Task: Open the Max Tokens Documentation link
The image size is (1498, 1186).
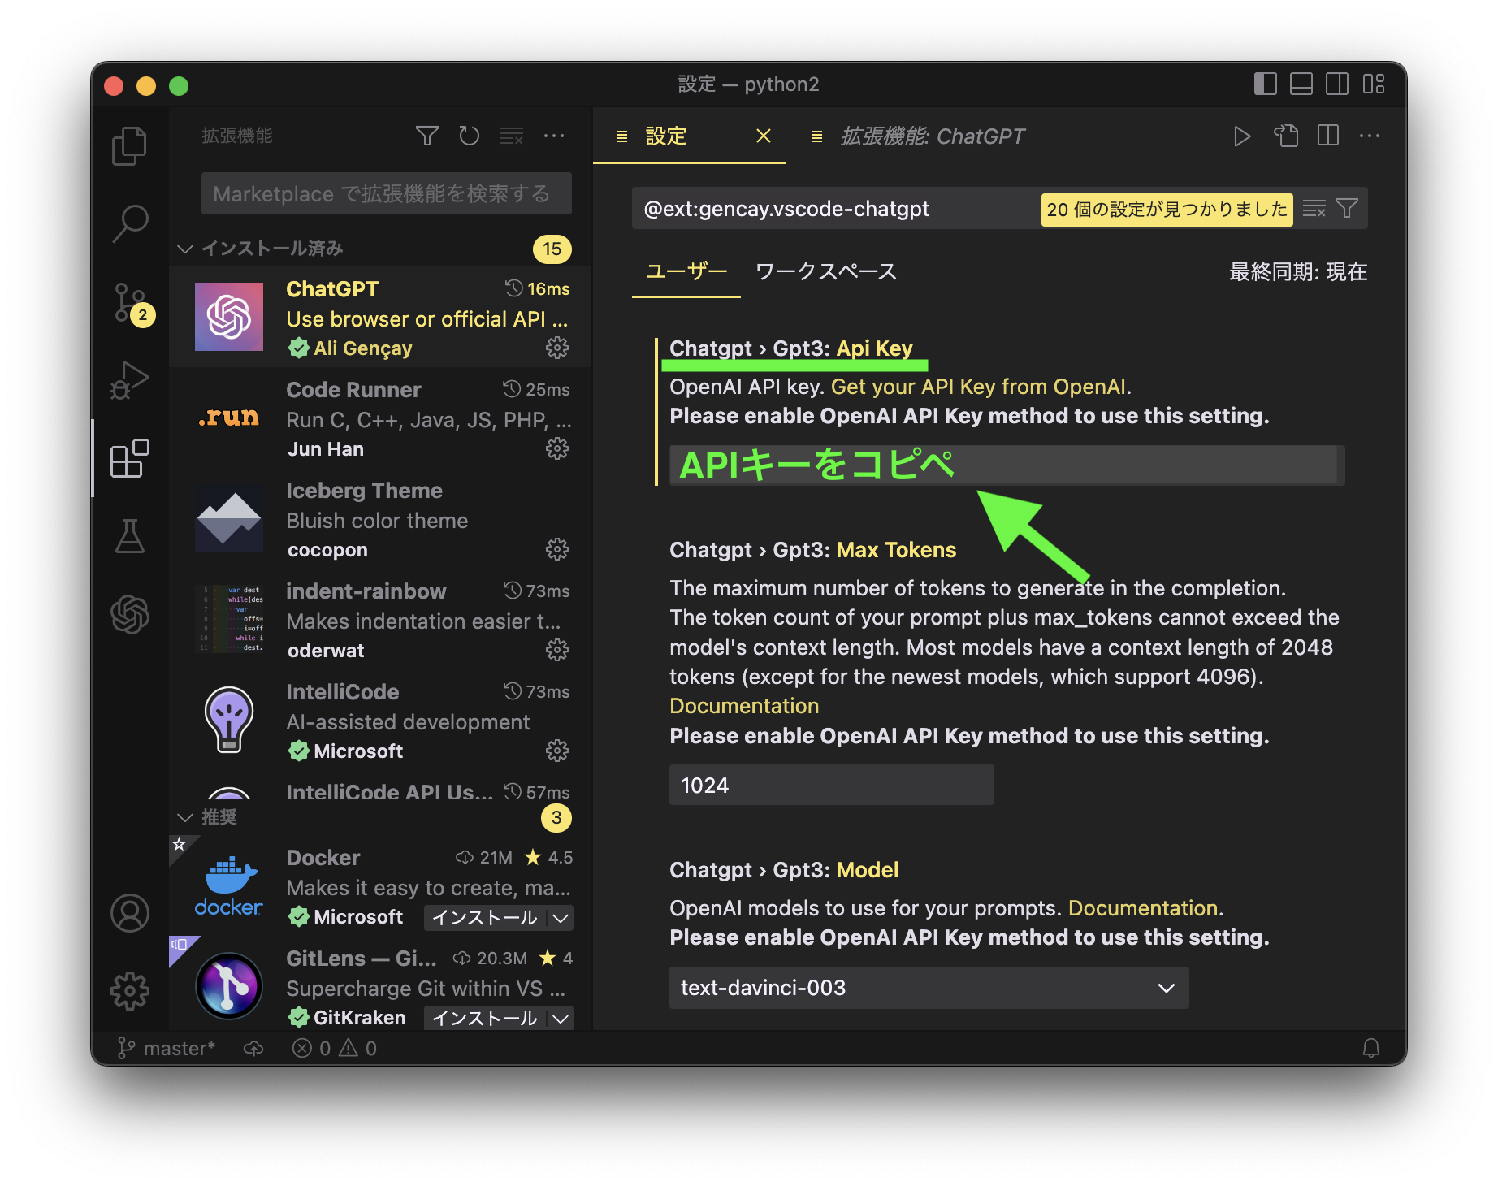Action: coord(744,706)
